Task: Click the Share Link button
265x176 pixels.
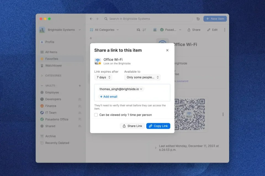Action: point(132,126)
